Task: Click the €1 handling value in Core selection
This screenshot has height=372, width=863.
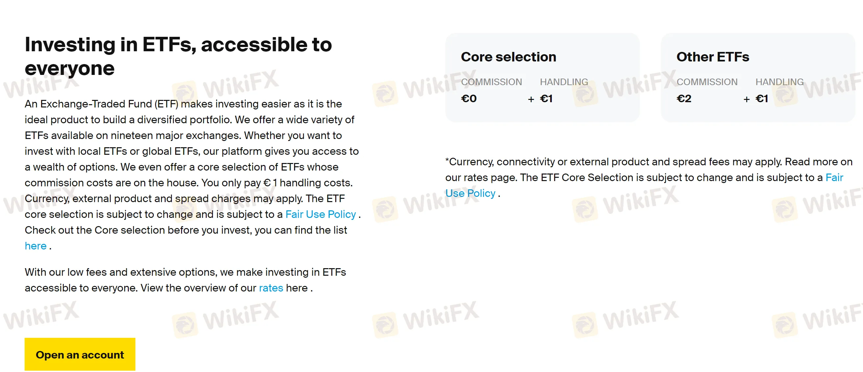Action: (x=546, y=99)
